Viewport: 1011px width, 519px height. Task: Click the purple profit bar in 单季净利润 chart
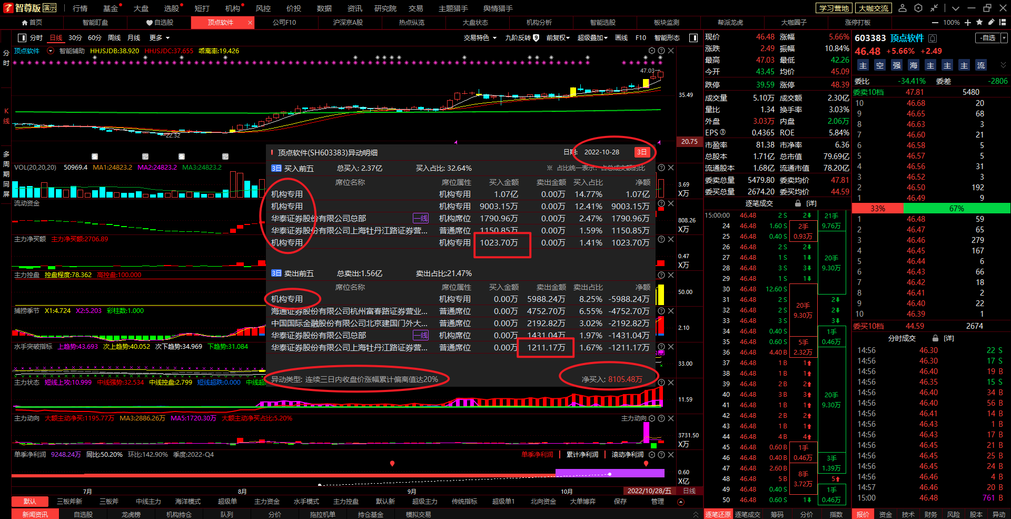[610, 473]
